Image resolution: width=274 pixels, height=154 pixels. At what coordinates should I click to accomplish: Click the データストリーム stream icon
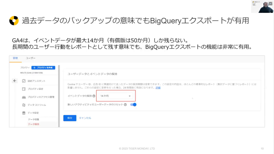24,105
